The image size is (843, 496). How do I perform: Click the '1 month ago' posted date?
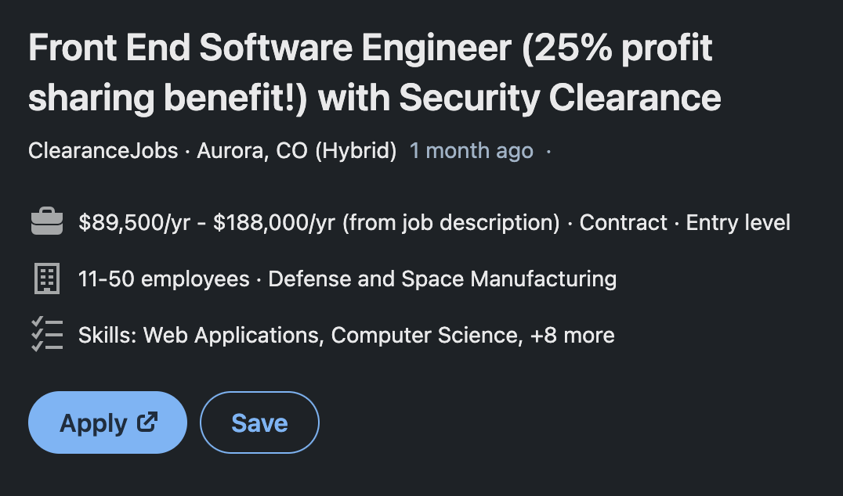(472, 150)
